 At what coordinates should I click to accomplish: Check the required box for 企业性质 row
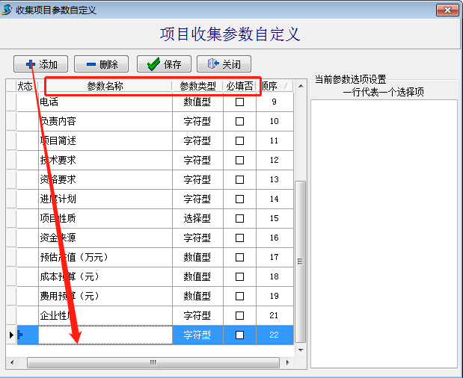coord(240,315)
